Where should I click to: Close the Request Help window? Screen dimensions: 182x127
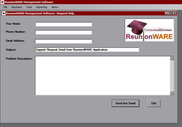(175, 13)
